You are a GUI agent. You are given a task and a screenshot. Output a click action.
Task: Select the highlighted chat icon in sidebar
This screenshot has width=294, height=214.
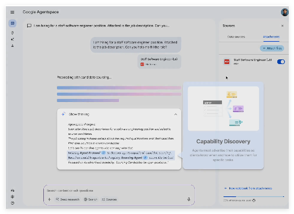(x=13, y=23)
